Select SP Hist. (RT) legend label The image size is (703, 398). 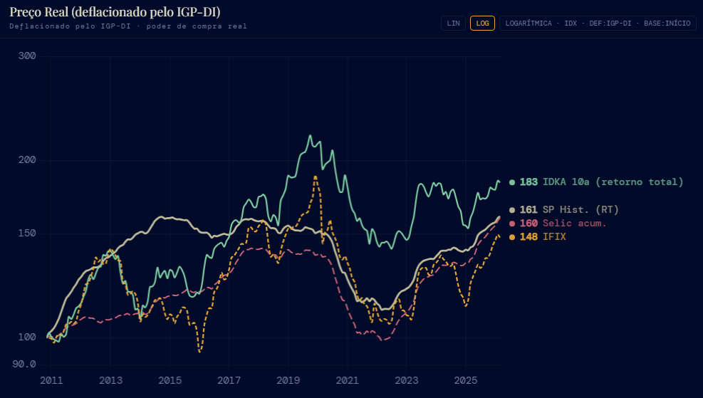point(580,210)
